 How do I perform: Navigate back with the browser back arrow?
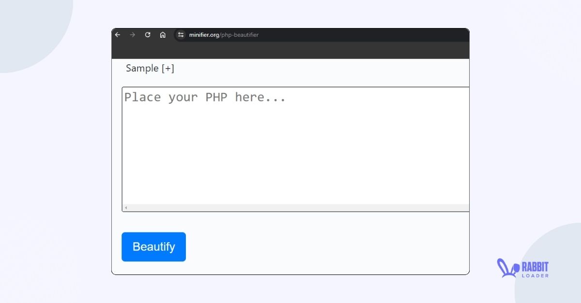click(117, 35)
